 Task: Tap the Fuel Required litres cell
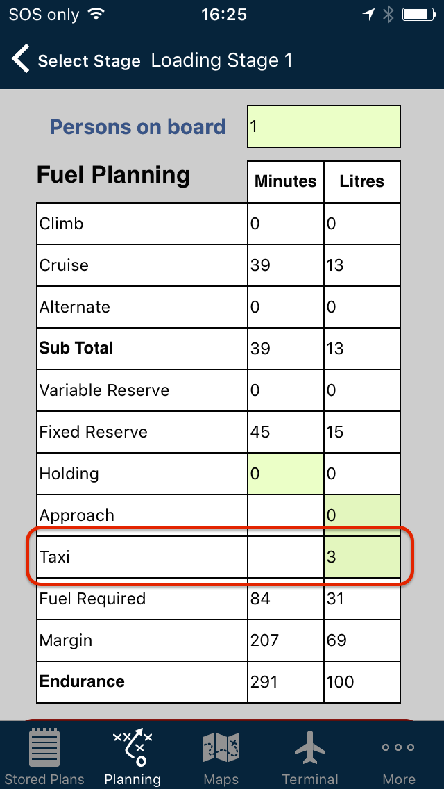tap(362, 598)
